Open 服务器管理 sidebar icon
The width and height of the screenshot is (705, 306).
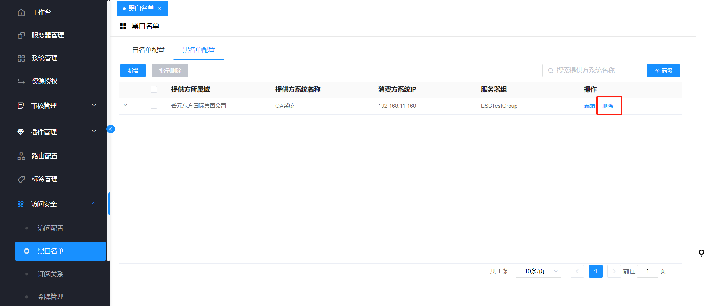[21, 35]
